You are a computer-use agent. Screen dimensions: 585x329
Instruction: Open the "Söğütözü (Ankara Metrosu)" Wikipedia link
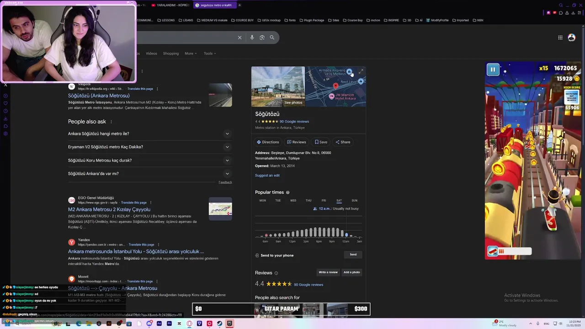click(x=99, y=96)
